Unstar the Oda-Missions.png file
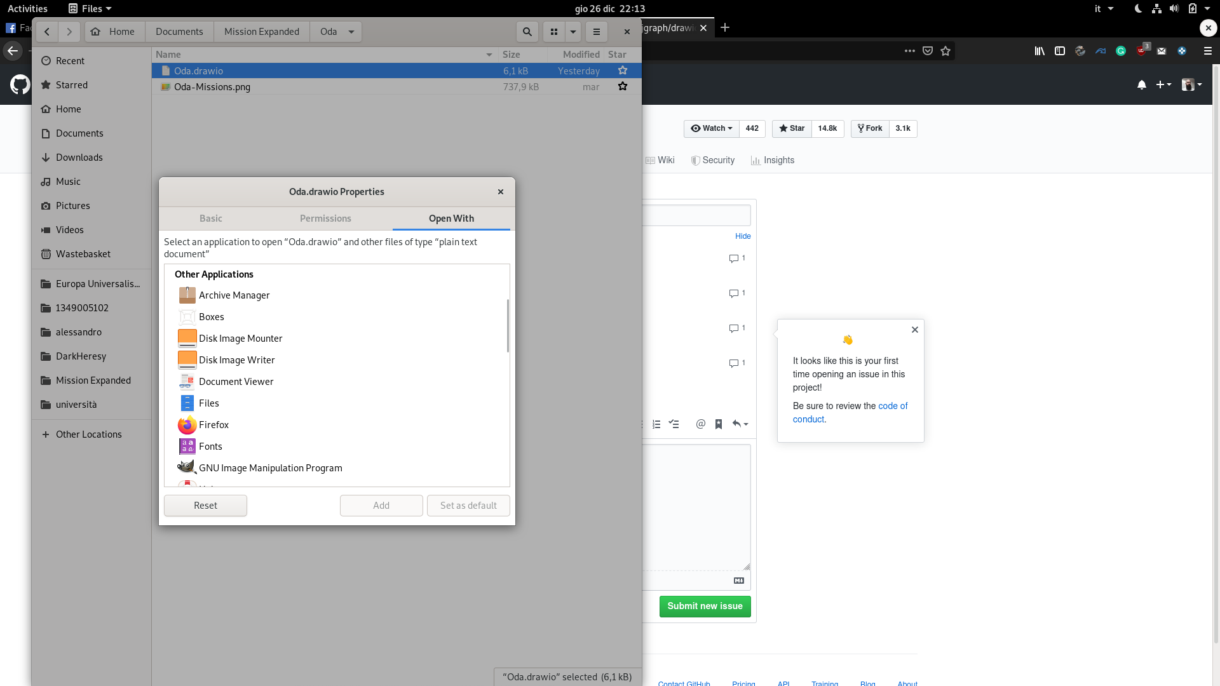 (622, 86)
